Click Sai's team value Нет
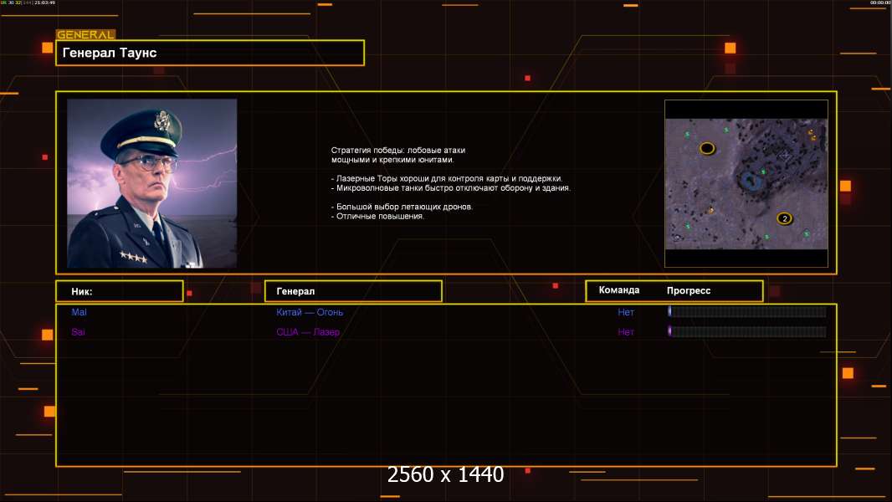 (x=626, y=332)
